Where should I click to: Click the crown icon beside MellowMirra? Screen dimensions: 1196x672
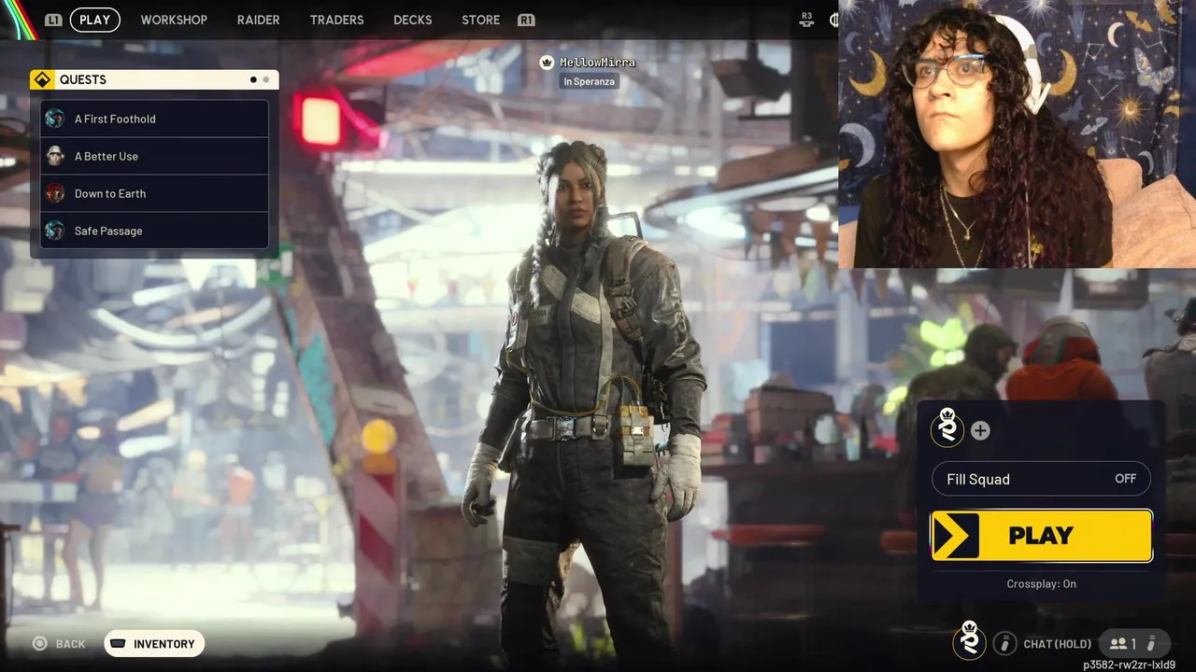tap(548, 62)
